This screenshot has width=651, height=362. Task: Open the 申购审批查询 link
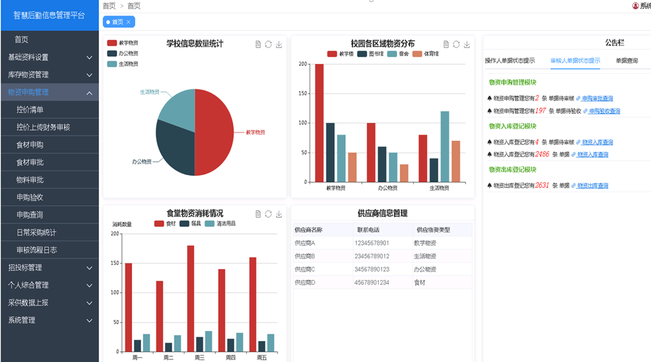[x=597, y=99]
